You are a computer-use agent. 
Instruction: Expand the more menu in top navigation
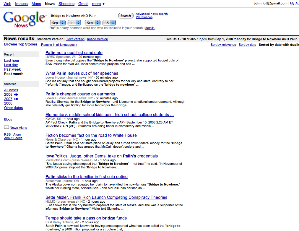click(98, 4)
